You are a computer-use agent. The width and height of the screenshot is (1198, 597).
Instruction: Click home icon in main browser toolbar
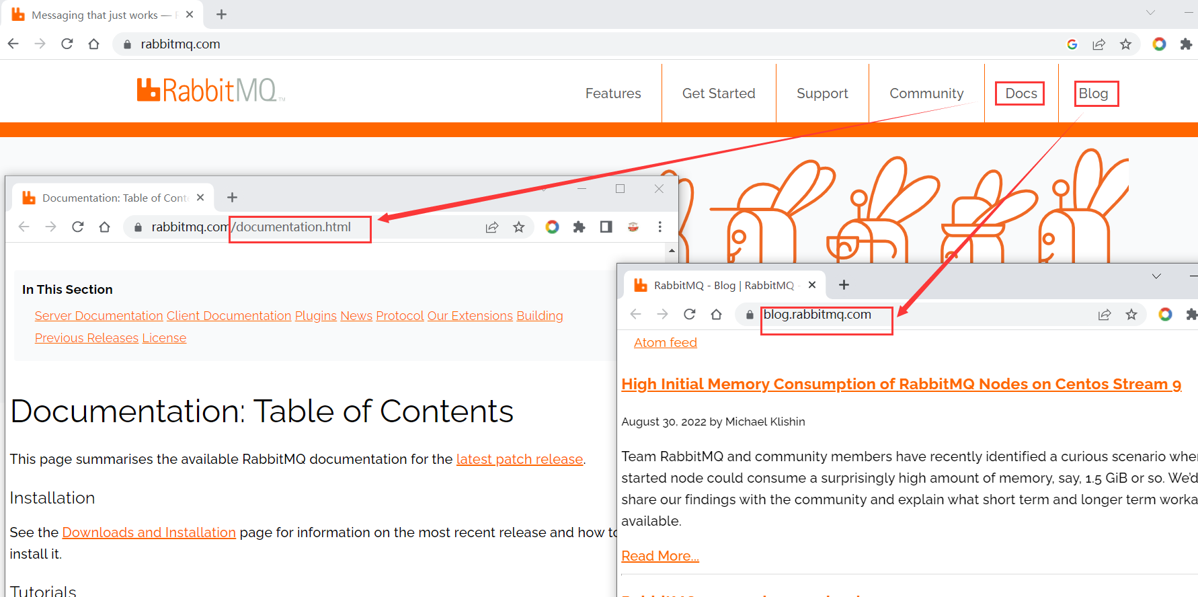pyautogui.click(x=93, y=44)
